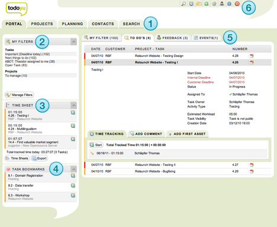Switch to the Projects tab
This screenshot has height=227, width=277.
coord(42,24)
